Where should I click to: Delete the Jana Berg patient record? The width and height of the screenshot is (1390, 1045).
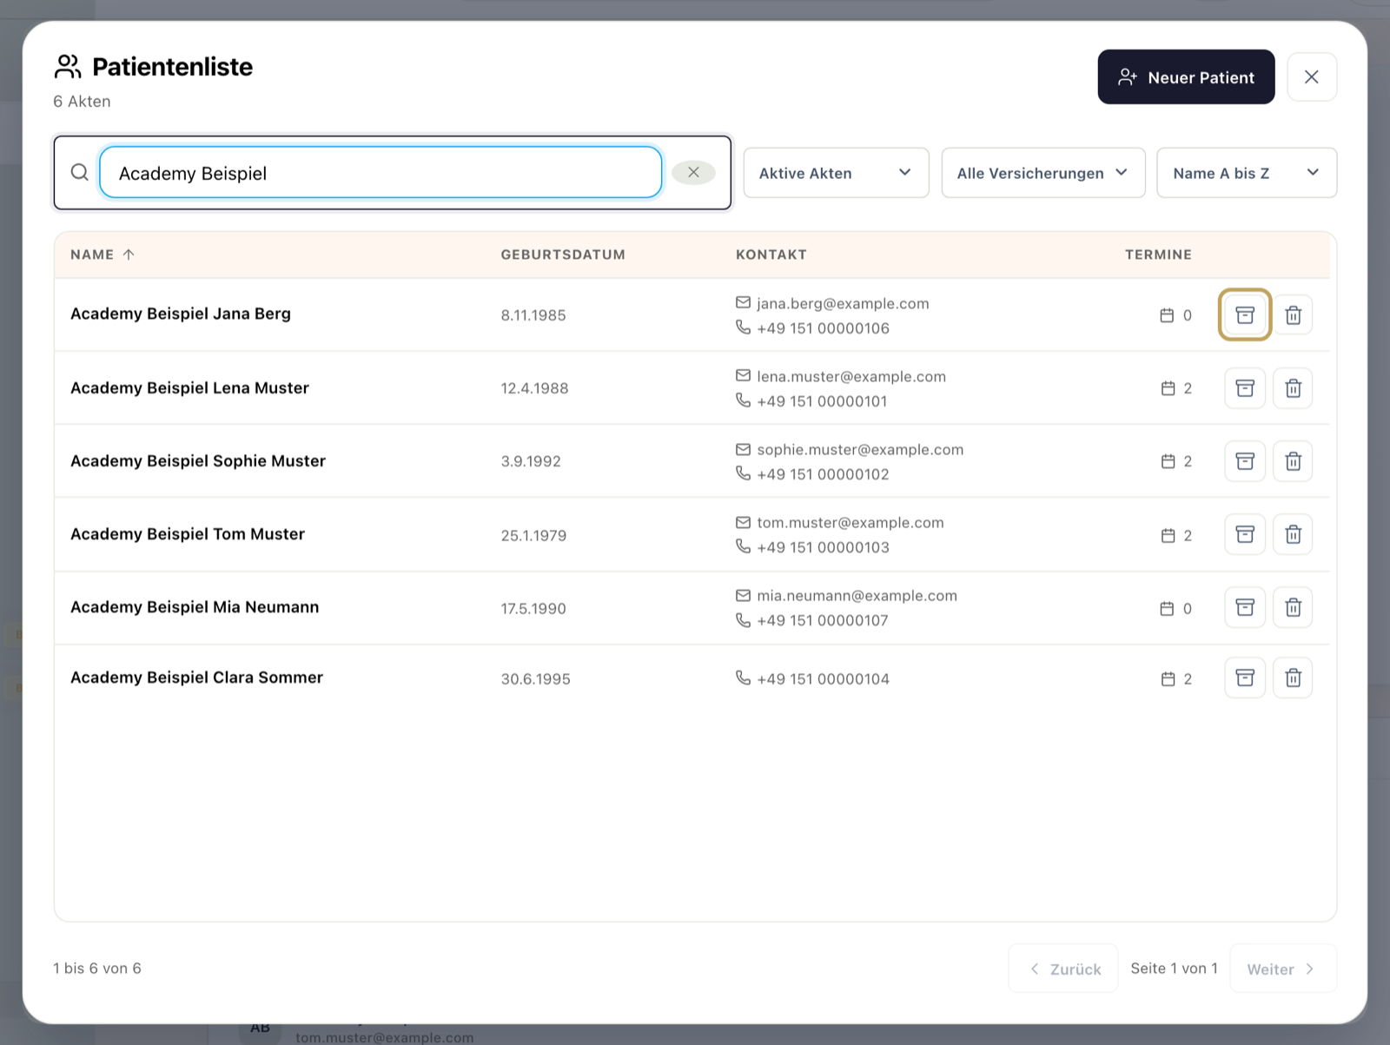coord(1293,314)
